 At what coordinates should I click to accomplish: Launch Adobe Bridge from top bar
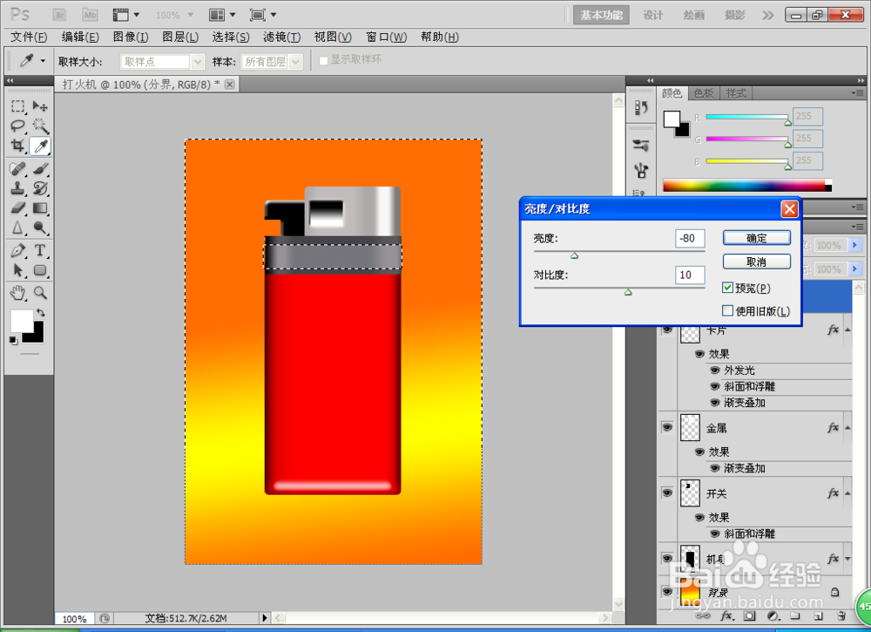(59, 15)
